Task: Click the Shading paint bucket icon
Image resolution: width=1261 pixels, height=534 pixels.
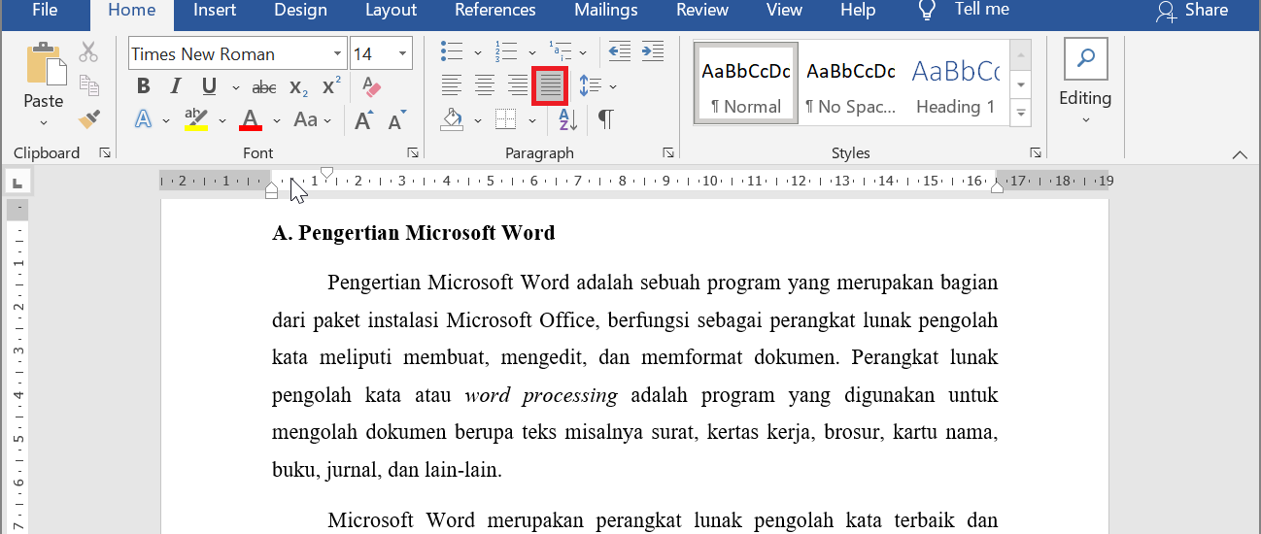Action: [452, 119]
